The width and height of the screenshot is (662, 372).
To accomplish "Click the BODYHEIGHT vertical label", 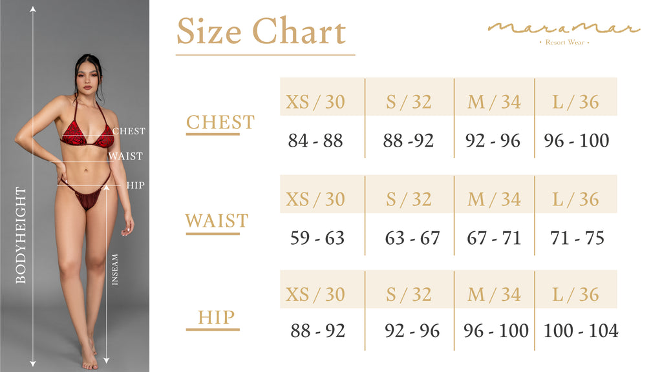I will pyautogui.click(x=21, y=235).
